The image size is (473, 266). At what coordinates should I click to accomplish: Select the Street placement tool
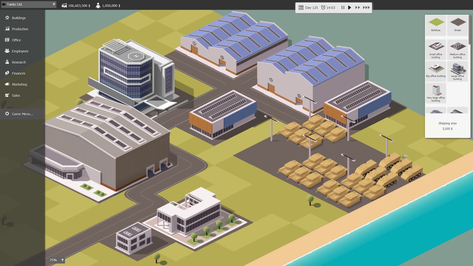tap(457, 25)
